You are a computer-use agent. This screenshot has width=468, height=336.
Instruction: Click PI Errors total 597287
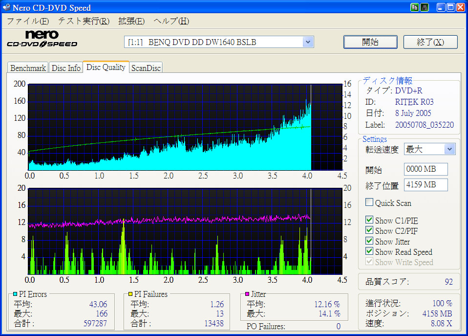(95, 323)
